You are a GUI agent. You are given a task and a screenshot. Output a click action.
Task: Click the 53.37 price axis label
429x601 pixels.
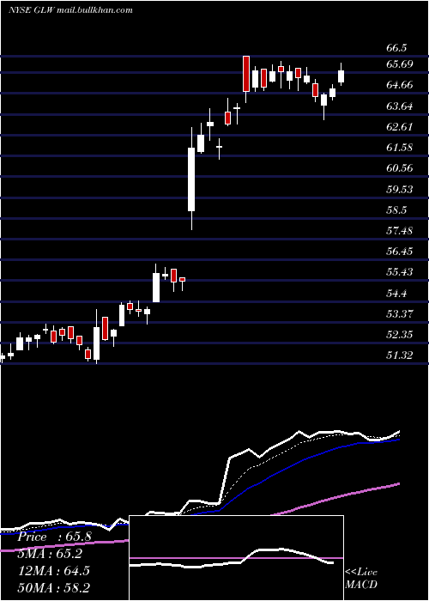coord(400,314)
